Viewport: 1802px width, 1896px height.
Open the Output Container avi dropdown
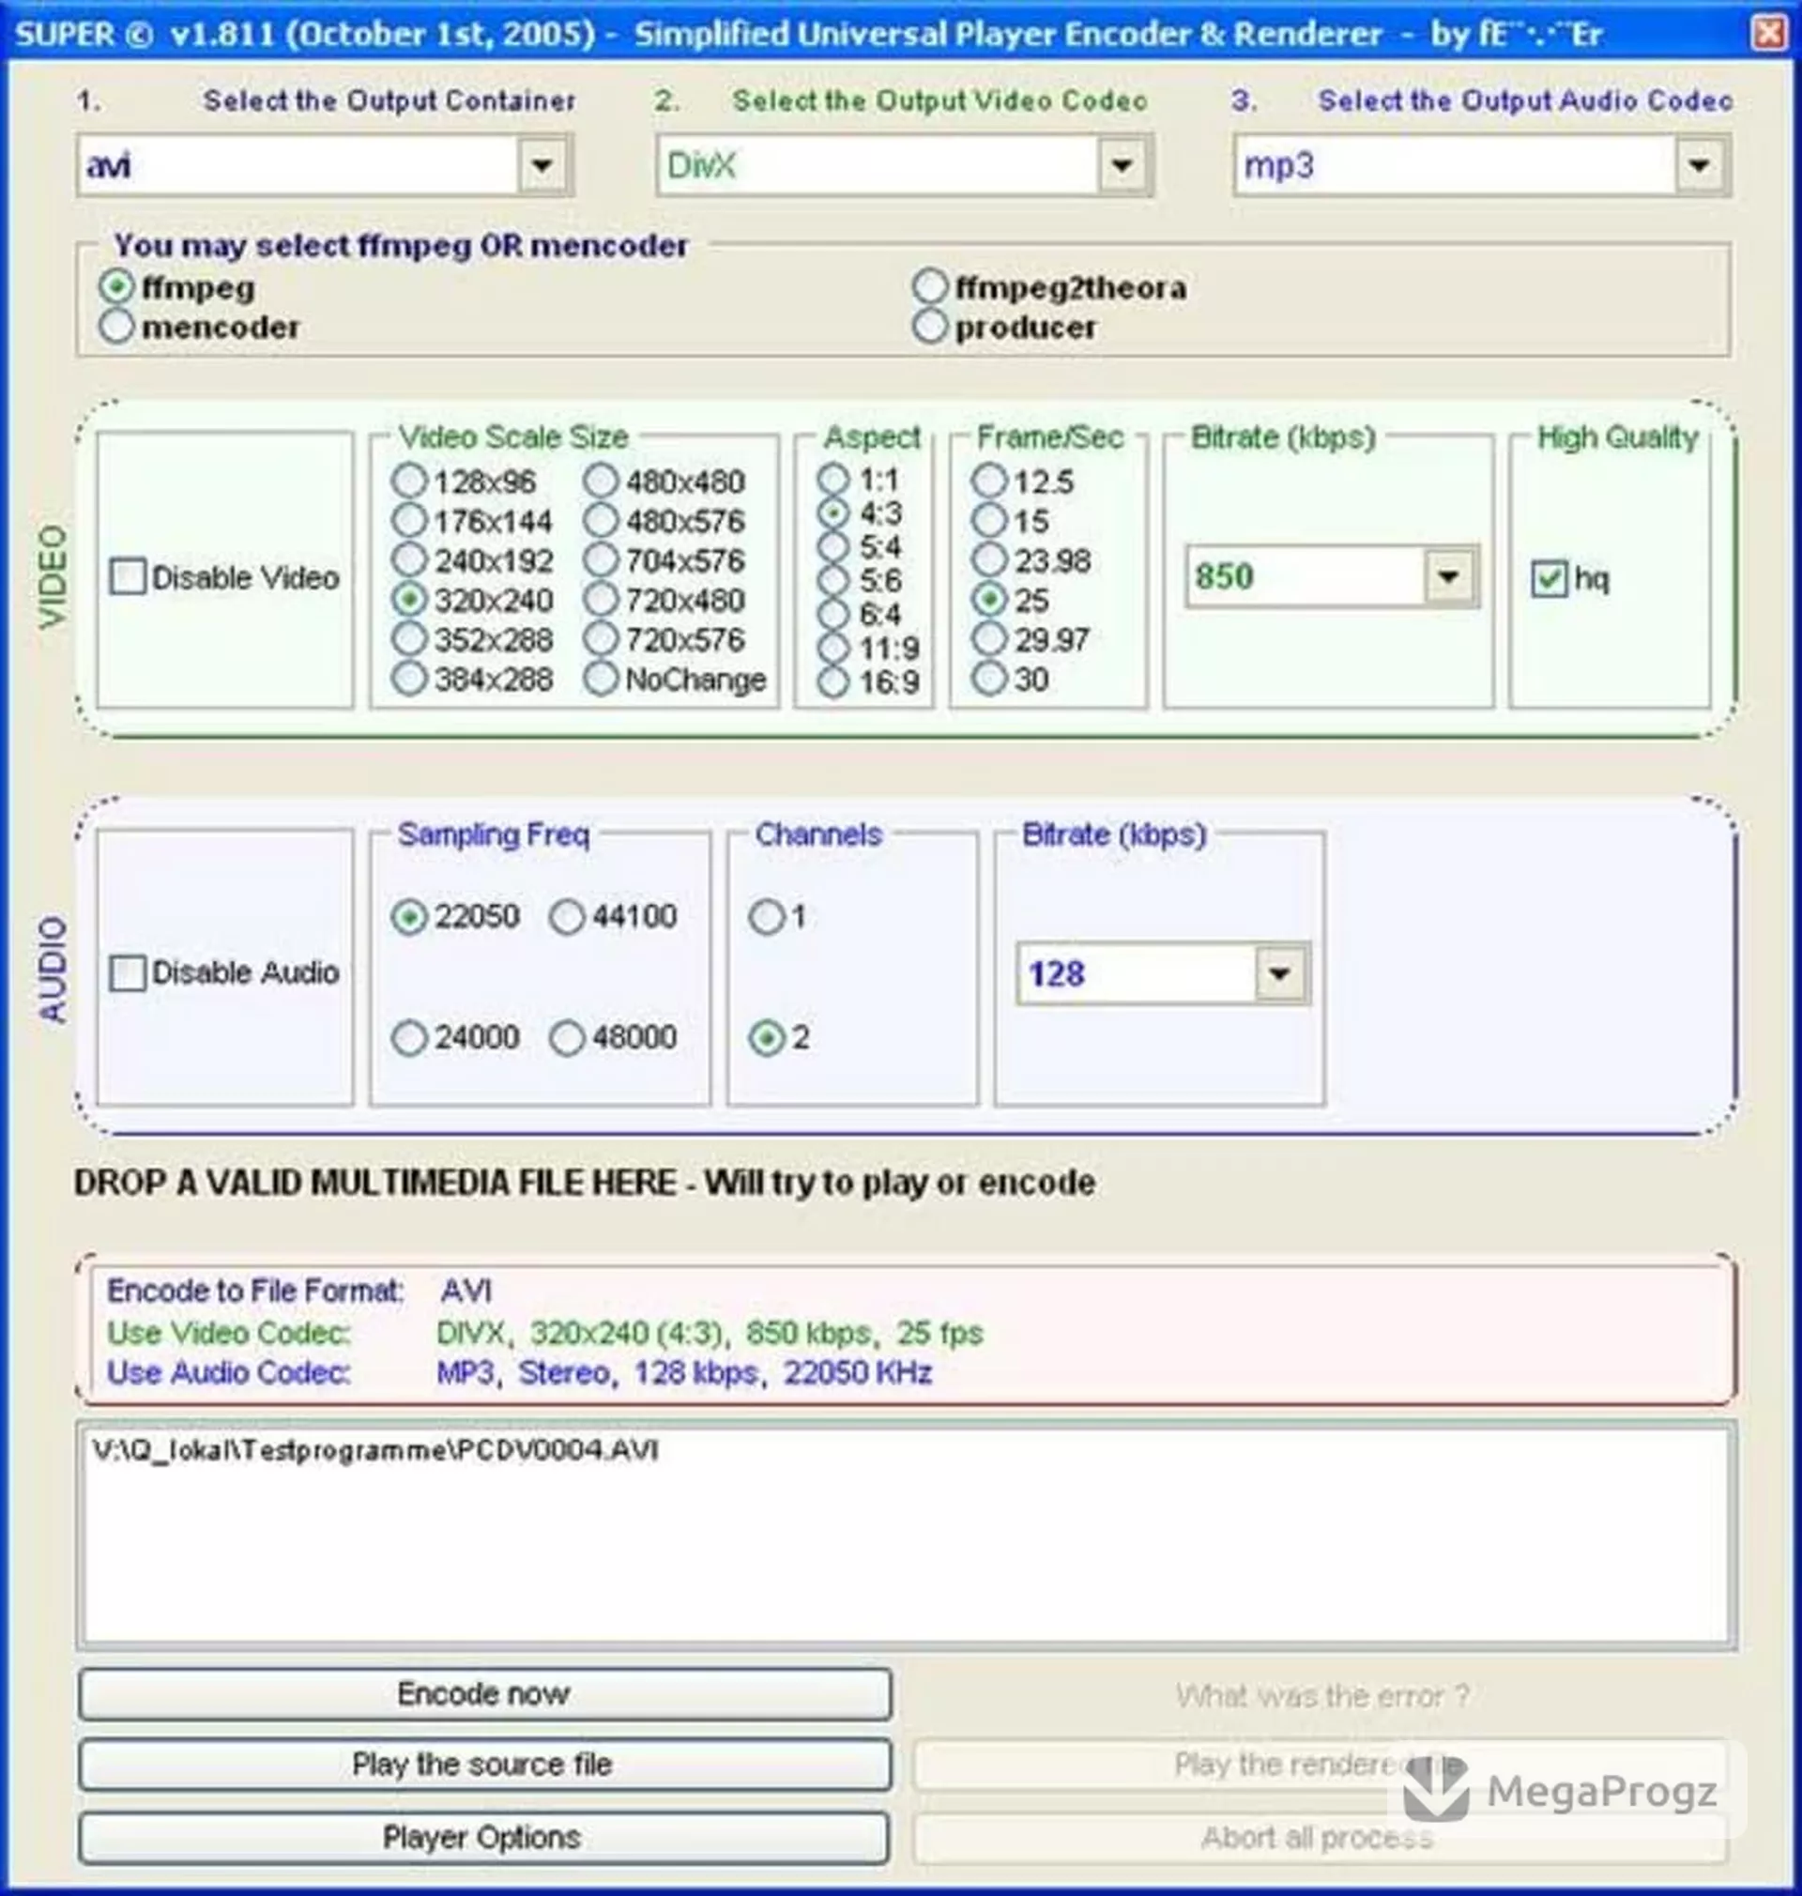(542, 165)
